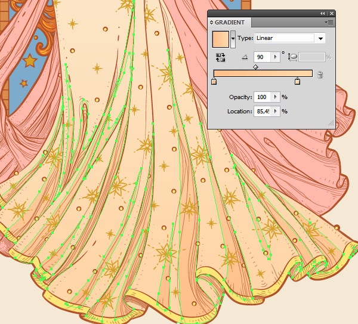Open the Gradient panel options menu
Viewport: 358px width, 324px height.
329,22
